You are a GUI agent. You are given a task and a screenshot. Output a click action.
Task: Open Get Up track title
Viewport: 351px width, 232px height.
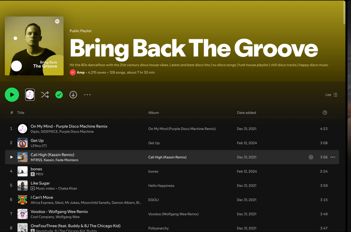37,141
